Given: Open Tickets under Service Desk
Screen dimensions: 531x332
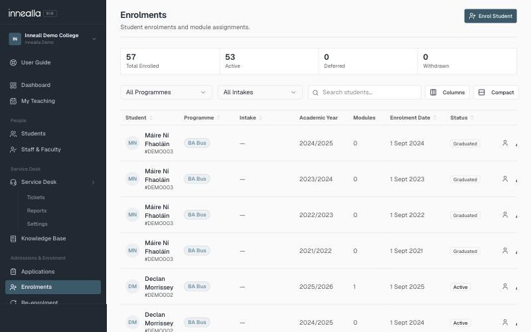Looking at the screenshot, I should 36,197.
